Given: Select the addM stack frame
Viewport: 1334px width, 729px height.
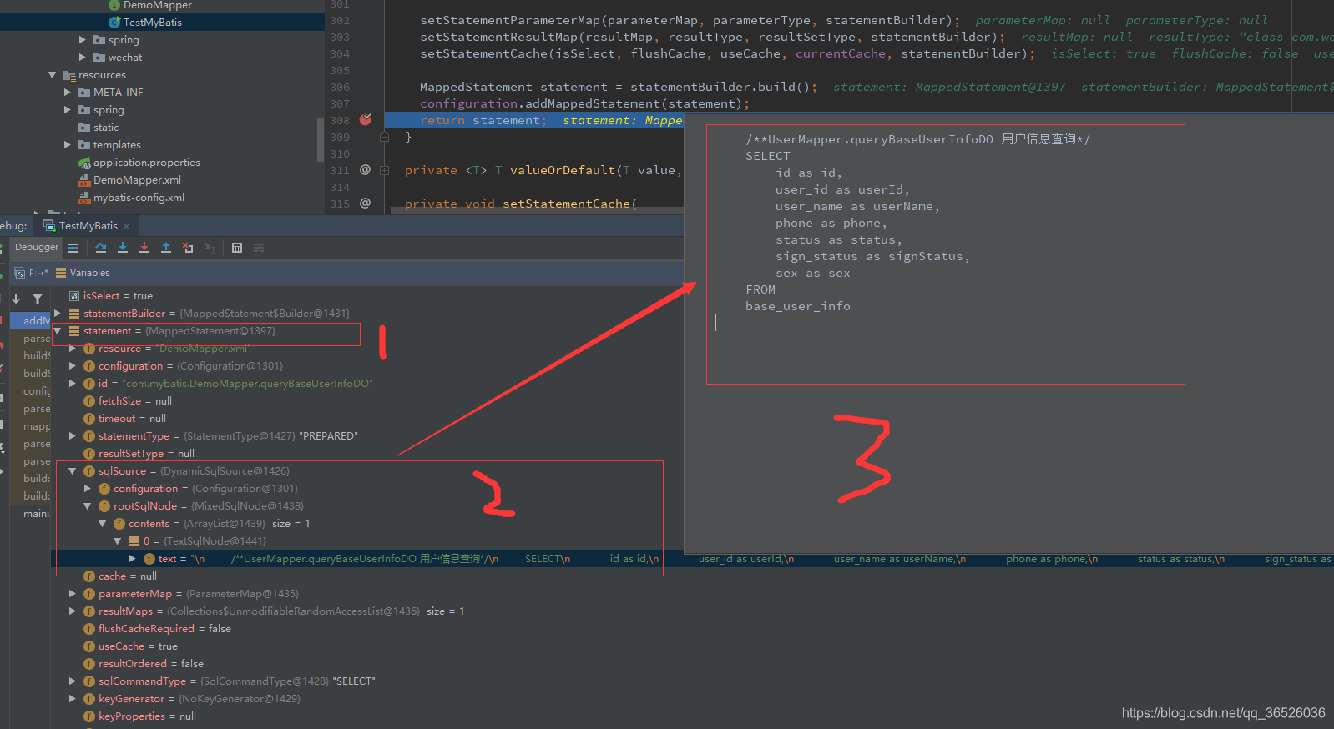Looking at the screenshot, I should tap(31, 321).
